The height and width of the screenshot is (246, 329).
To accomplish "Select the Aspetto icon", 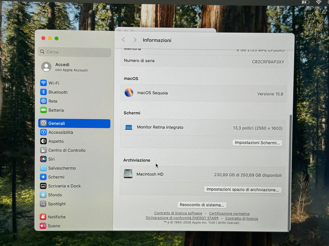I will (43, 141).
